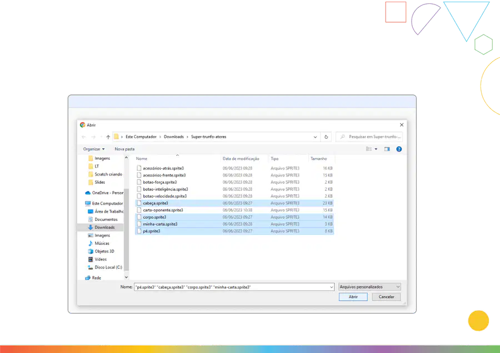The image size is (500, 353).
Task: Open Músicas in the navigation pane
Action: pos(98,244)
